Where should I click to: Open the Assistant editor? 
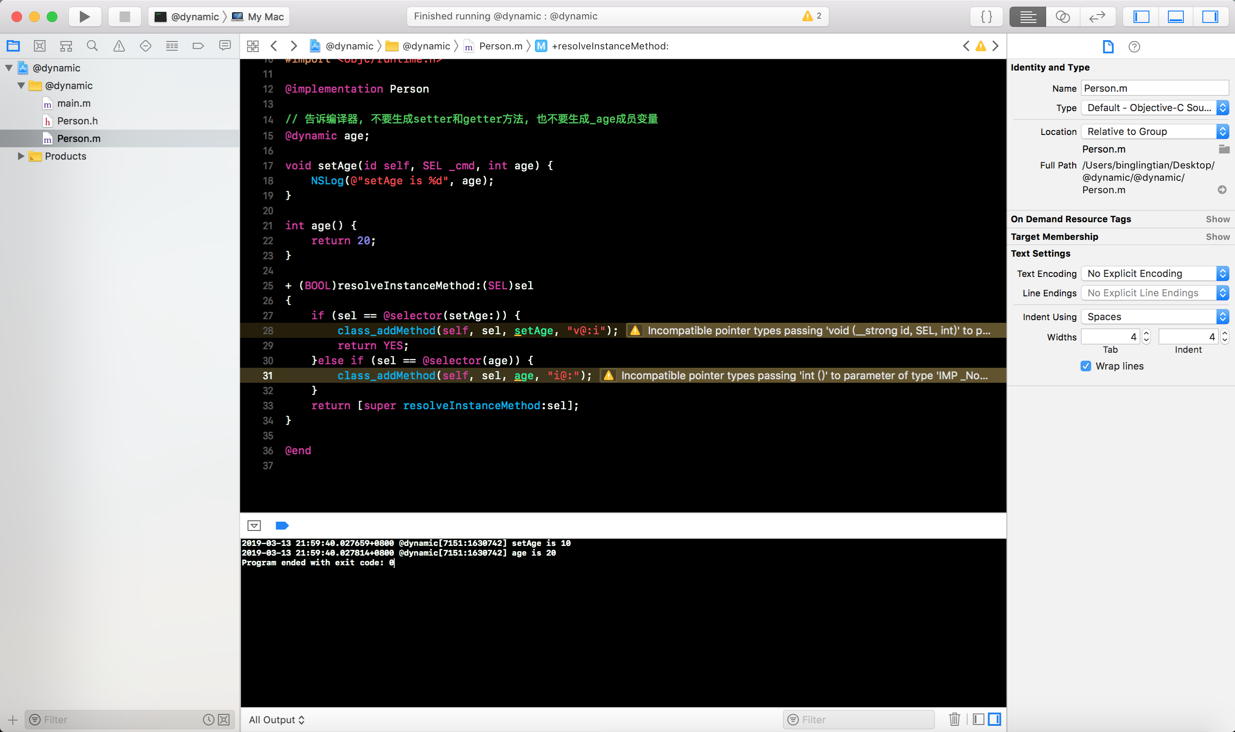click(1062, 17)
